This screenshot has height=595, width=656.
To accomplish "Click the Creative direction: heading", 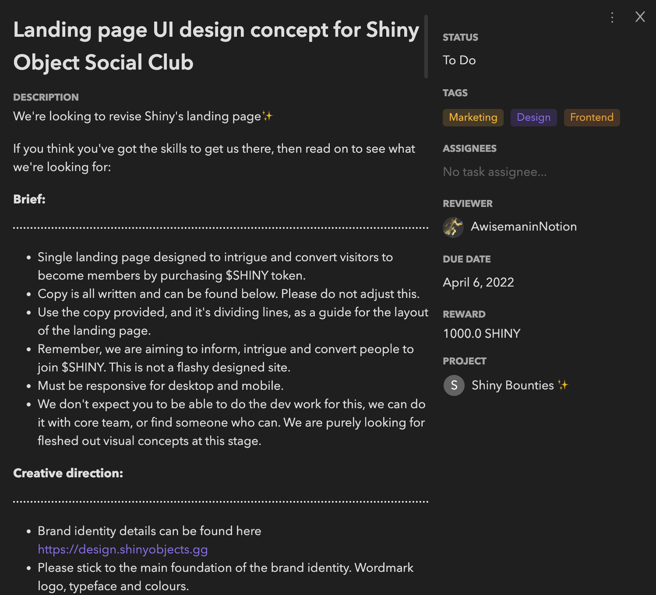I will 68,473.
